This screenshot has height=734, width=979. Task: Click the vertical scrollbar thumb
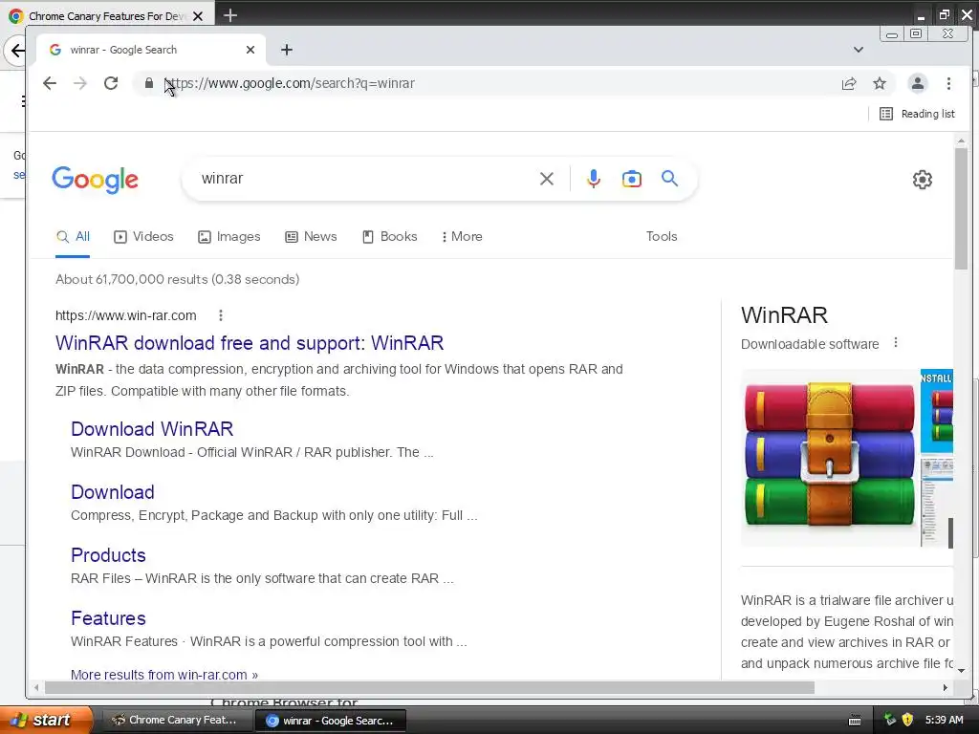pyautogui.click(x=961, y=209)
